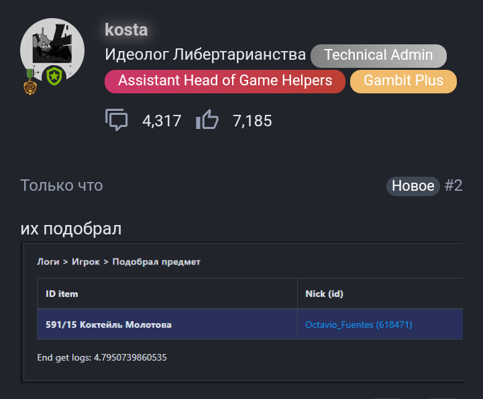Click the green star shield badge
The image size is (483, 399).
[x=54, y=75]
